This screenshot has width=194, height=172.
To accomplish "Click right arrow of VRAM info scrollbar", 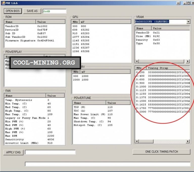I will [187, 61].
